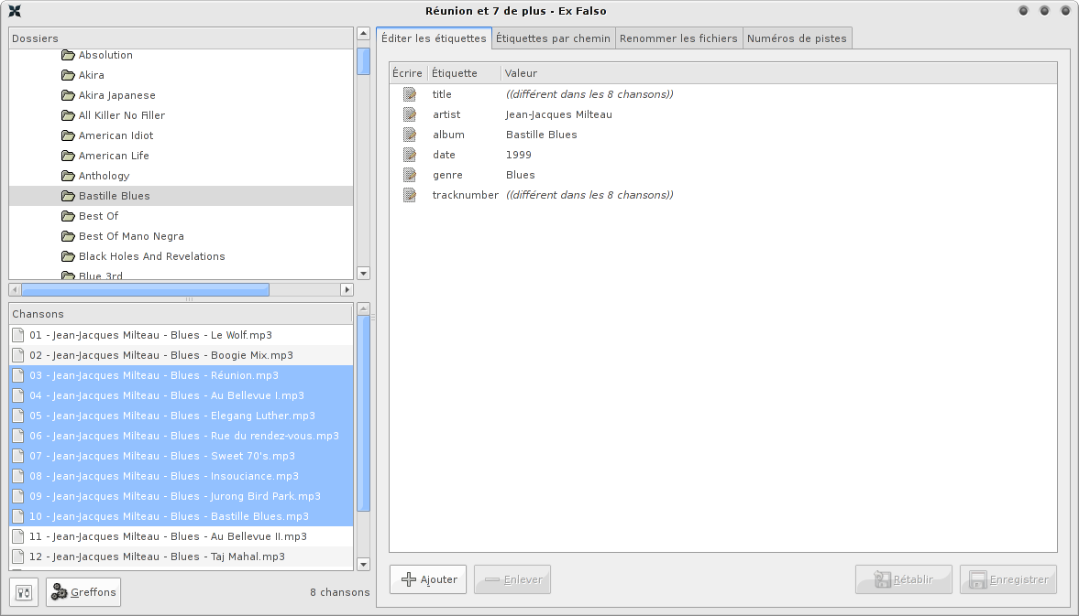Click the folder icon of Best Of Mano Negra
1079x616 pixels.
68,236
